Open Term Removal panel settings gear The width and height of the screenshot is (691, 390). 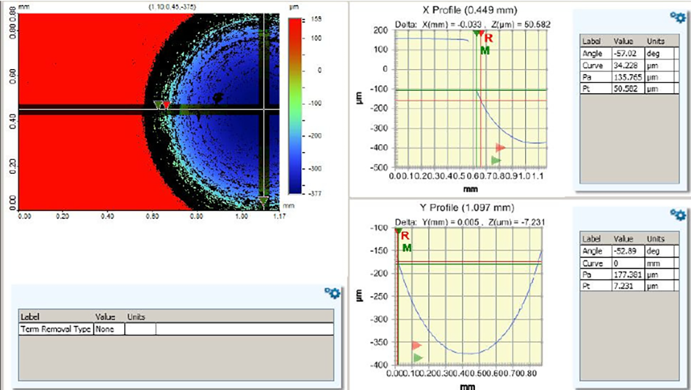(333, 292)
